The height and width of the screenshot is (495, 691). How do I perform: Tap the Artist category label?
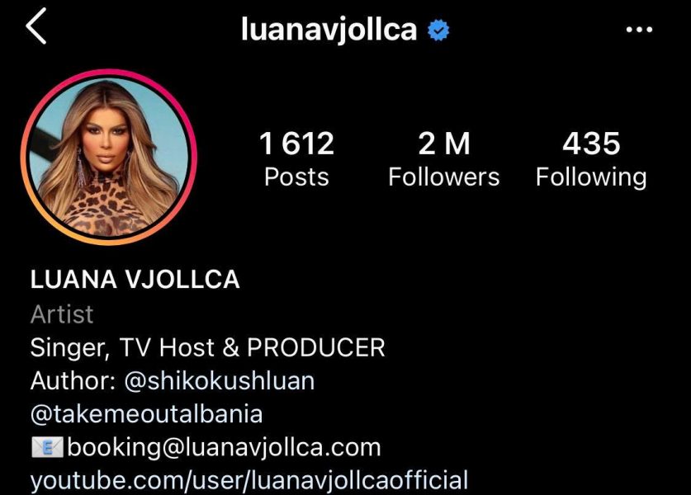pyautogui.click(x=62, y=314)
